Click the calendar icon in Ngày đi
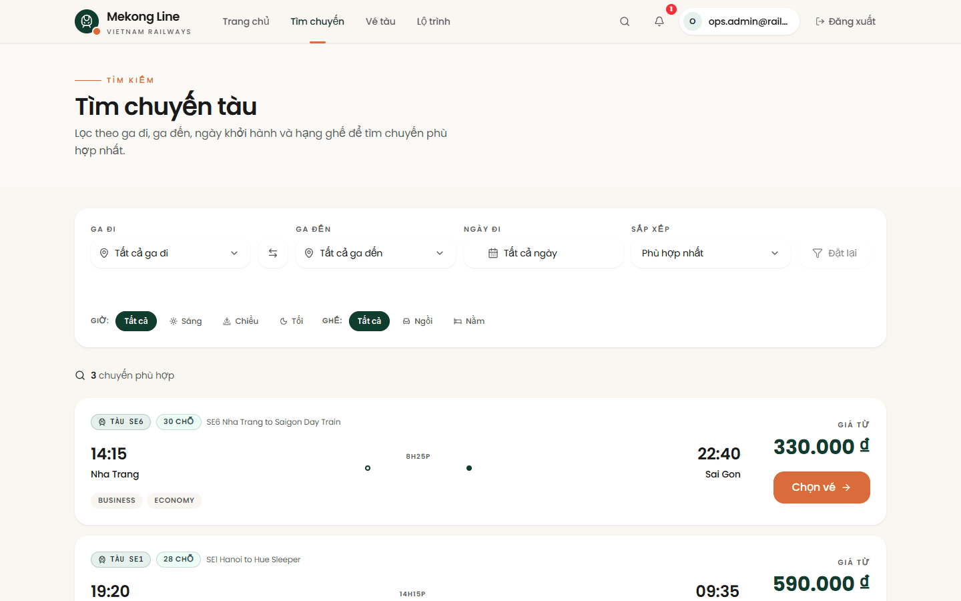 pyautogui.click(x=493, y=253)
